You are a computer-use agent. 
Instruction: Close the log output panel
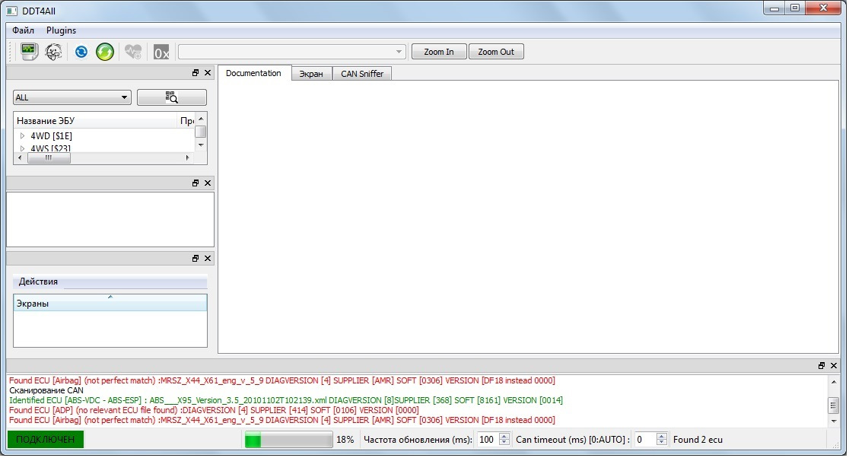click(x=834, y=366)
